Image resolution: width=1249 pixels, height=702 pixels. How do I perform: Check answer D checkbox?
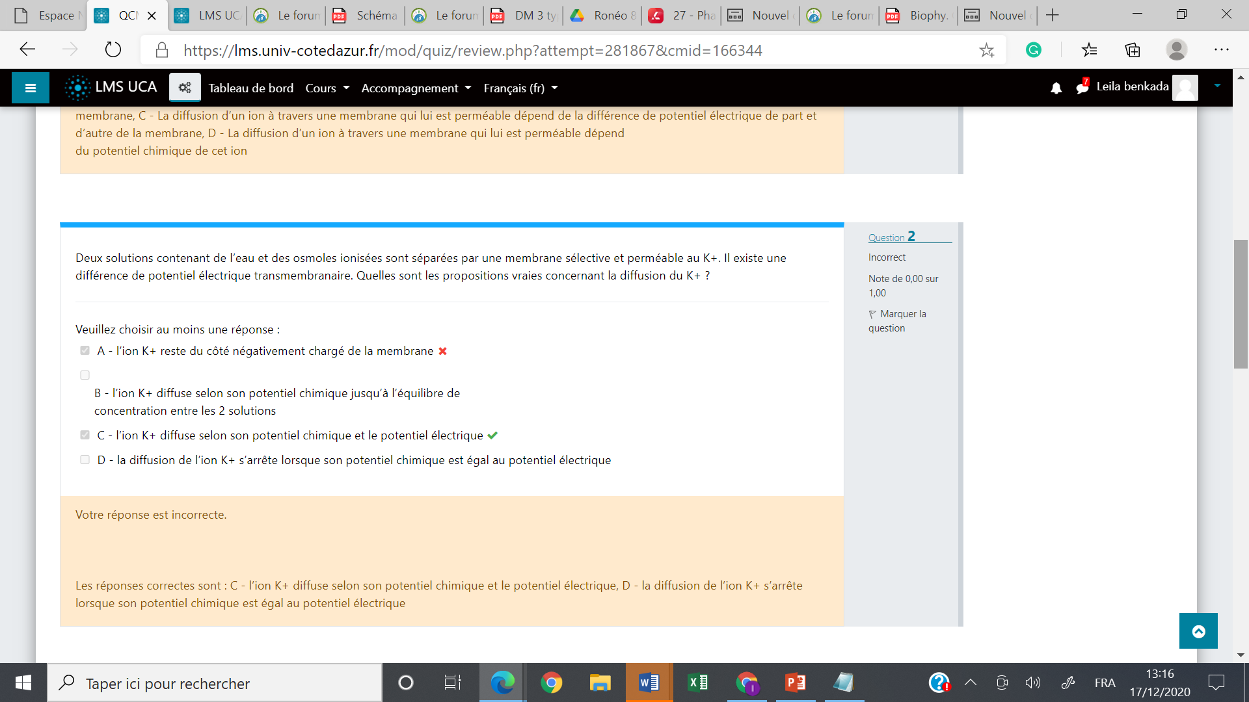click(85, 460)
